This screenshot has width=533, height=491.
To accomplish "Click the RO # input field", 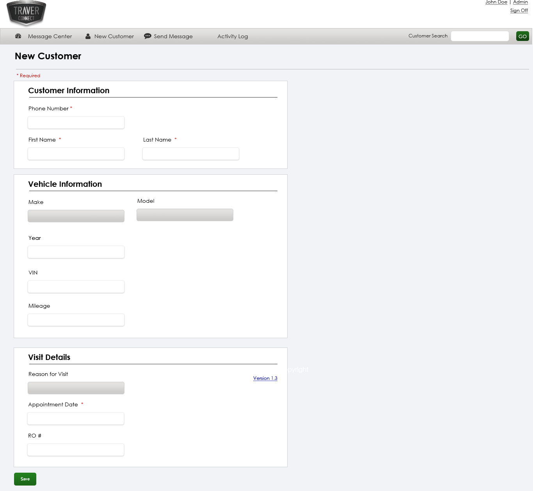I will 76,450.
